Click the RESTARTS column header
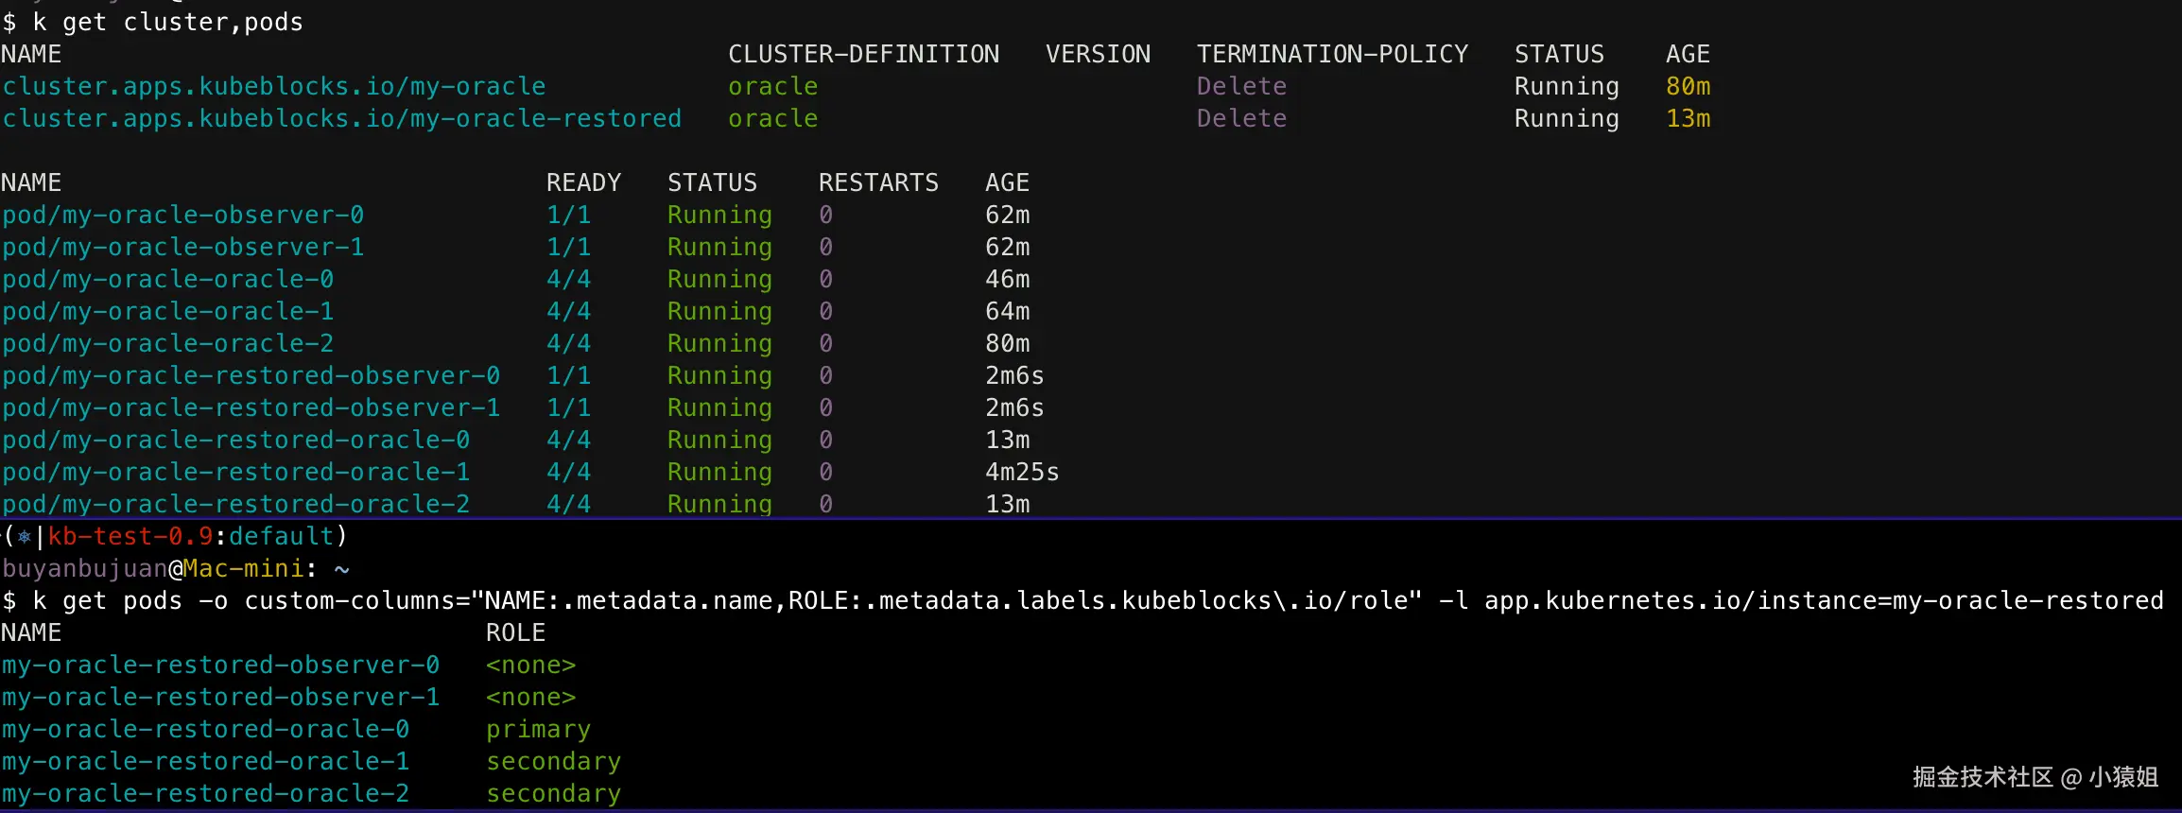The height and width of the screenshot is (813, 2182). coord(878,183)
